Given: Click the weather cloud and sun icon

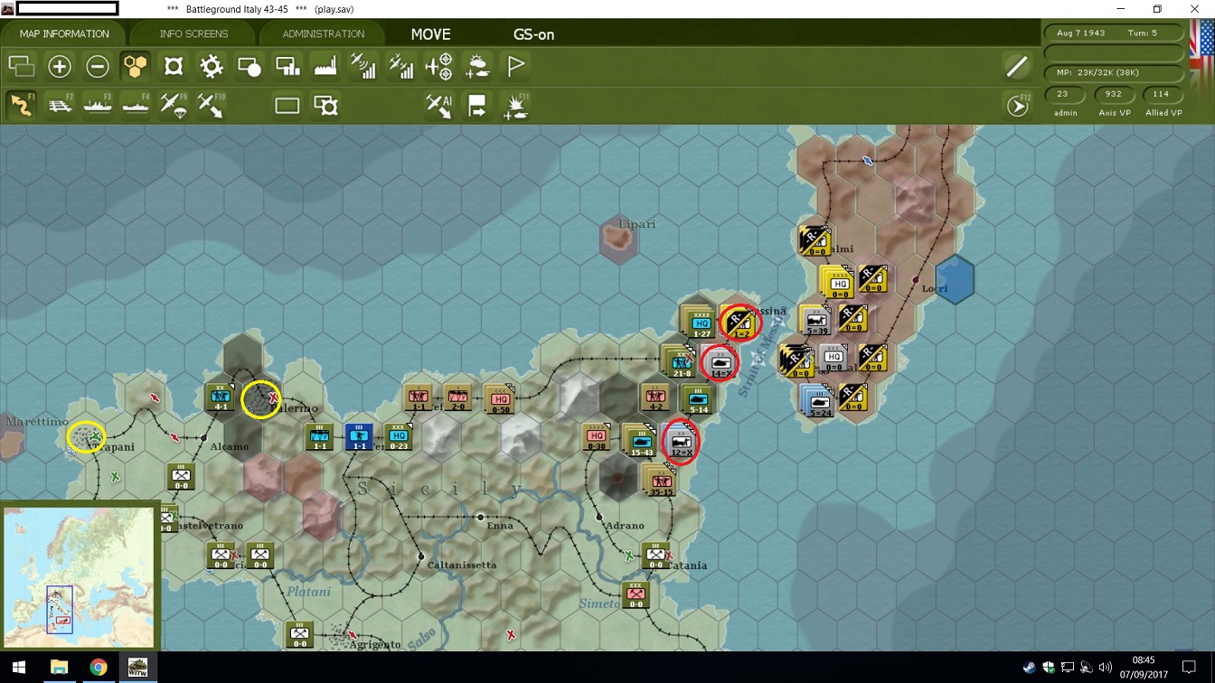Looking at the screenshot, I should [477, 66].
